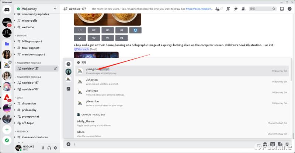Open GODLIKE user avatar status
The height and width of the screenshot is (153, 295).
pyautogui.click(x=18, y=148)
